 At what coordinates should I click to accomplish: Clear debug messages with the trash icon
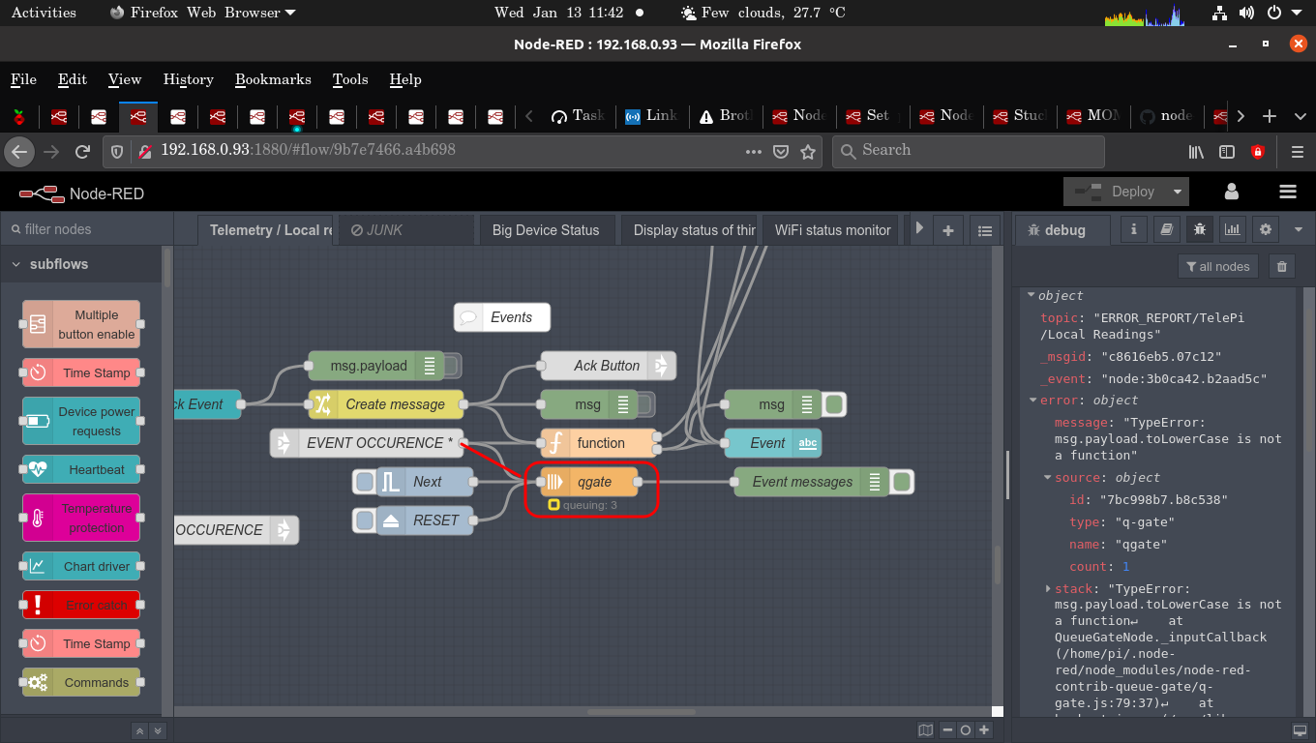click(x=1281, y=266)
